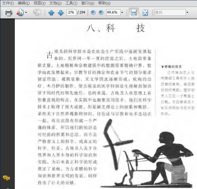Viewport: 197px width, 189px height.
Task: Open the 窗口(W) menu
Action: (88, 3)
